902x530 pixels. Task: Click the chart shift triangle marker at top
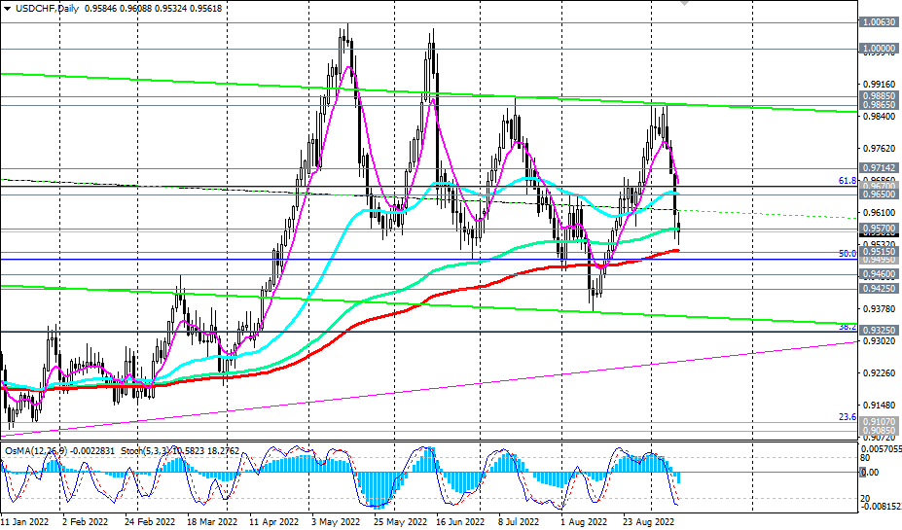(x=684, y=4)
